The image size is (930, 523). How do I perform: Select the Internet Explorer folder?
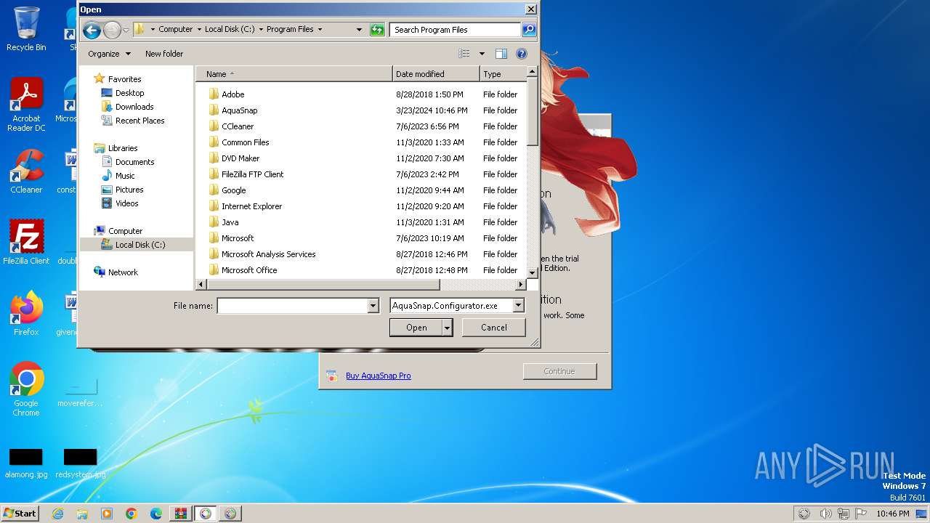[x=251, y=206]
